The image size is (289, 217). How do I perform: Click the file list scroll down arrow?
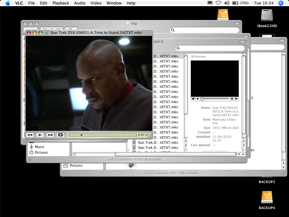pyautogui.click(x=186, y=145)
